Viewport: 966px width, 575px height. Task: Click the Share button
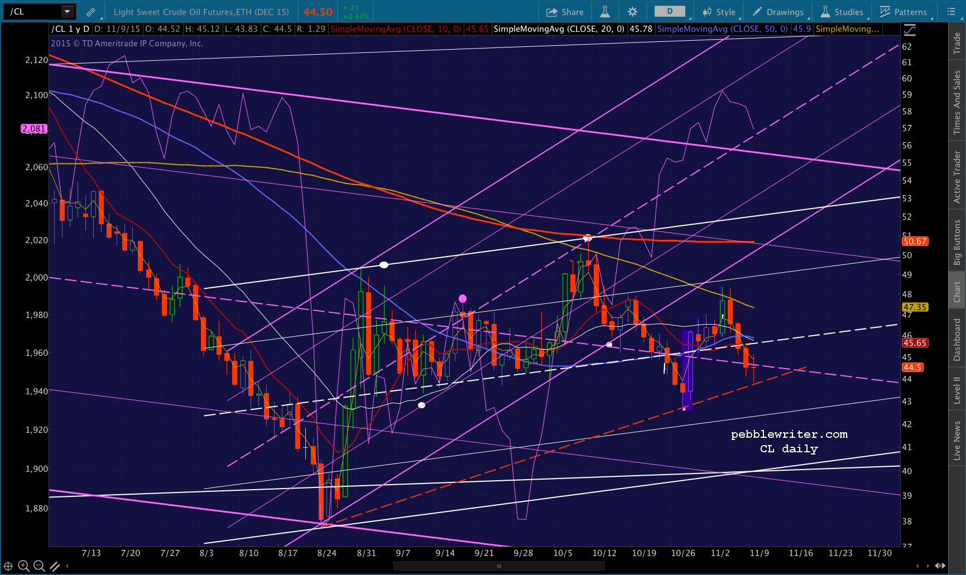coord(565,12)
